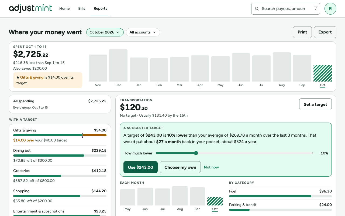This screenshot has height=216, width=345.
Task: Open the user avatar R menu
Action: (330, 9)
